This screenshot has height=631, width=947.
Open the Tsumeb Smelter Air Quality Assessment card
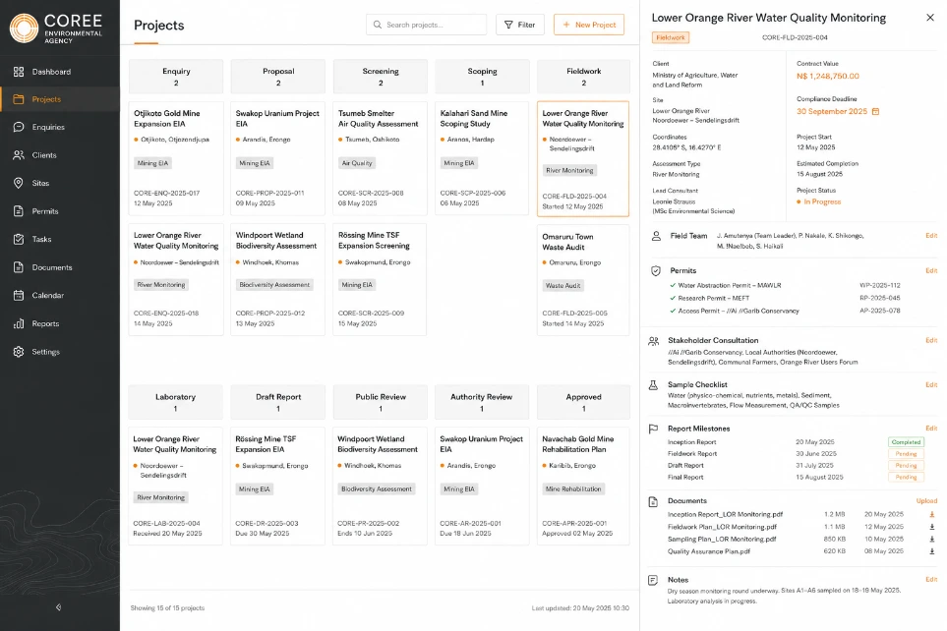(380, 159)
